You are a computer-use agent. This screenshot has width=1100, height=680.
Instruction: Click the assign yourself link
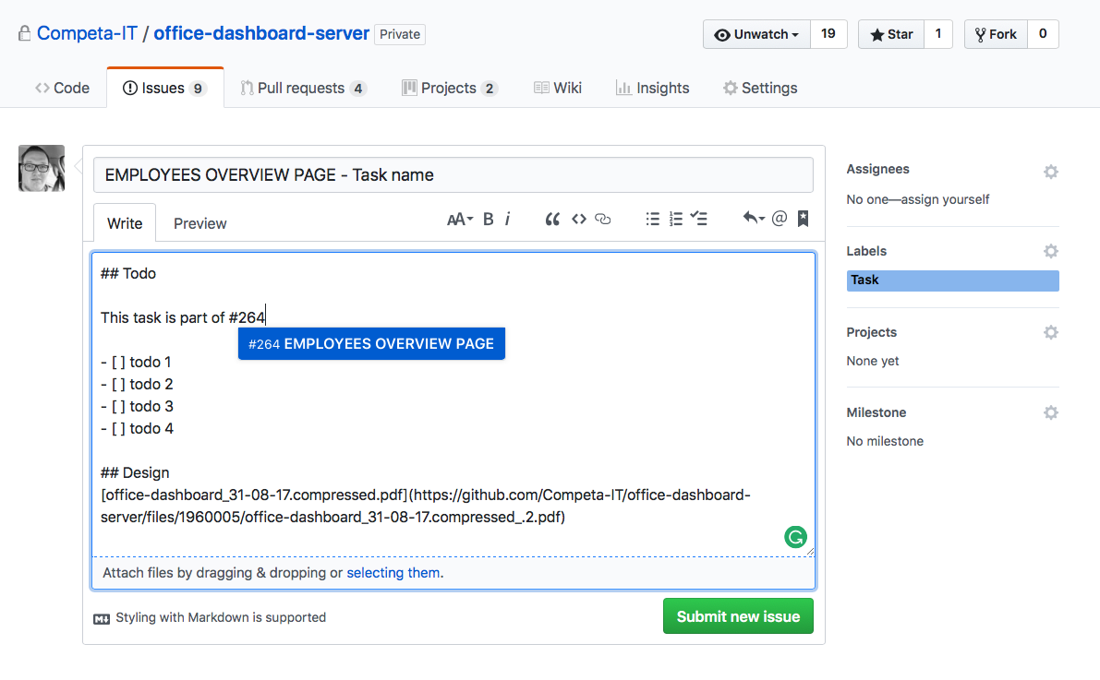coord(945,200)
